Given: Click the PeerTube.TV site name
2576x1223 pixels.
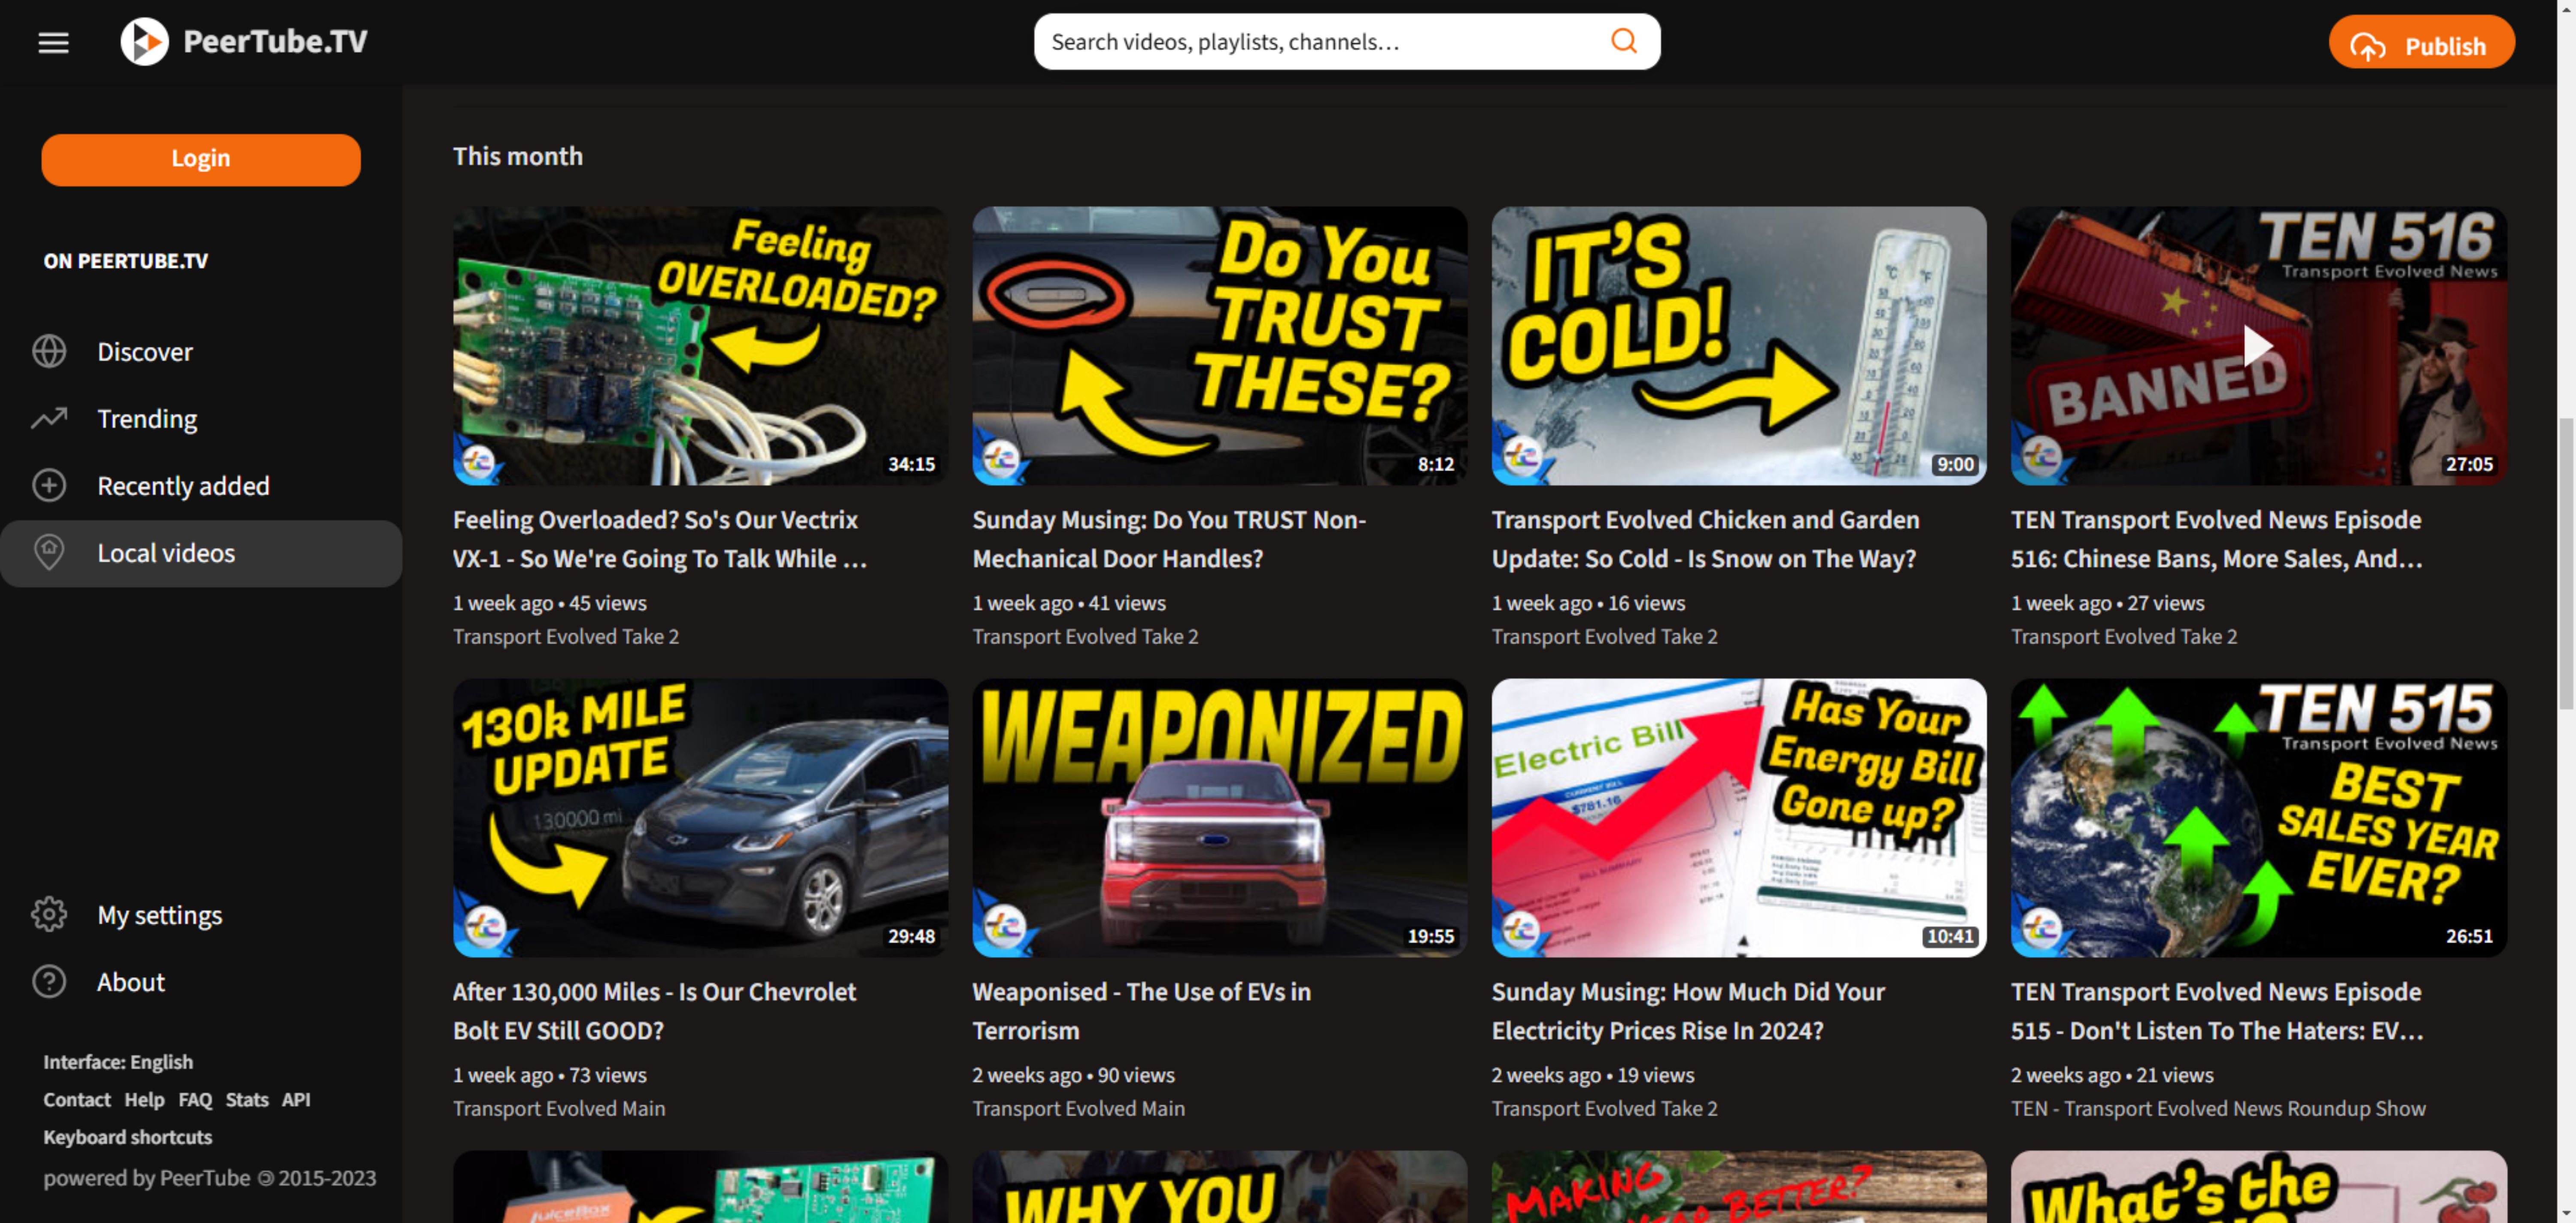Looking at the screenshot, I should [275, 42].
